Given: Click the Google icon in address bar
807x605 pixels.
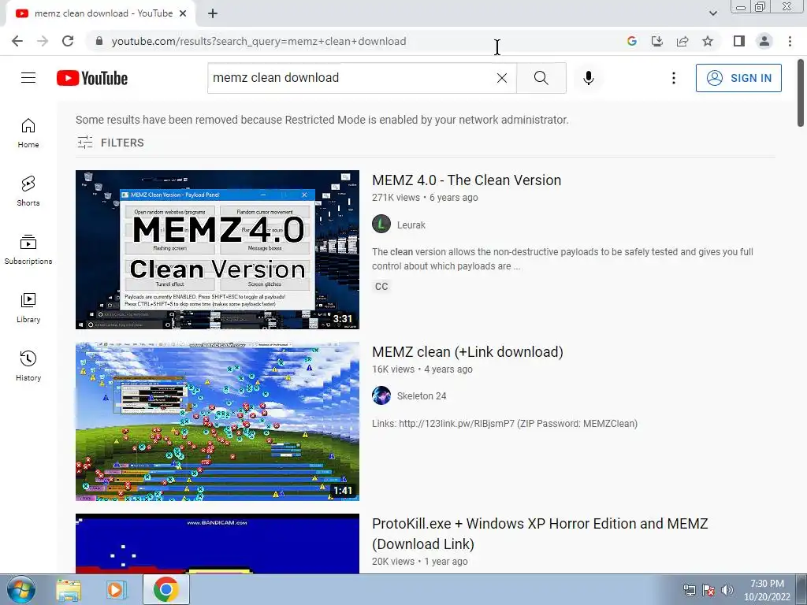Looking at the screenshot, I should (x=631, y=41).
